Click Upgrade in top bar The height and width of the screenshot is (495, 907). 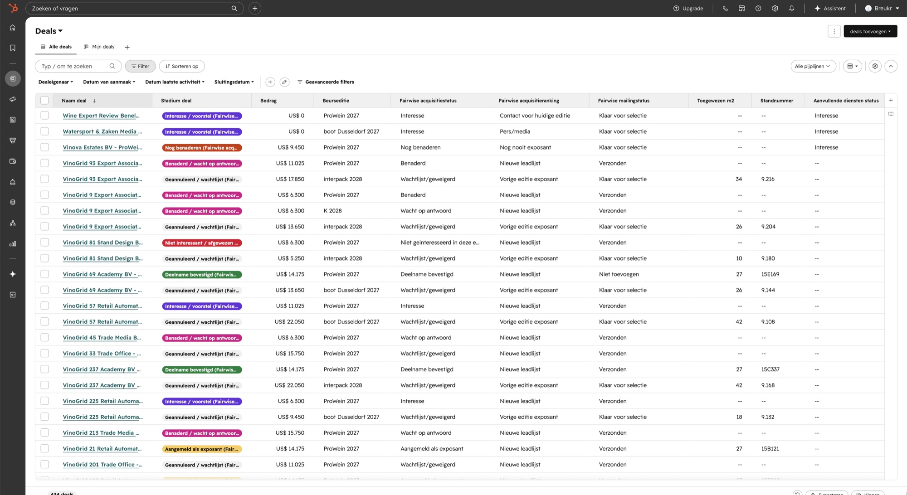pyautogui.click(x=688, y=8)
